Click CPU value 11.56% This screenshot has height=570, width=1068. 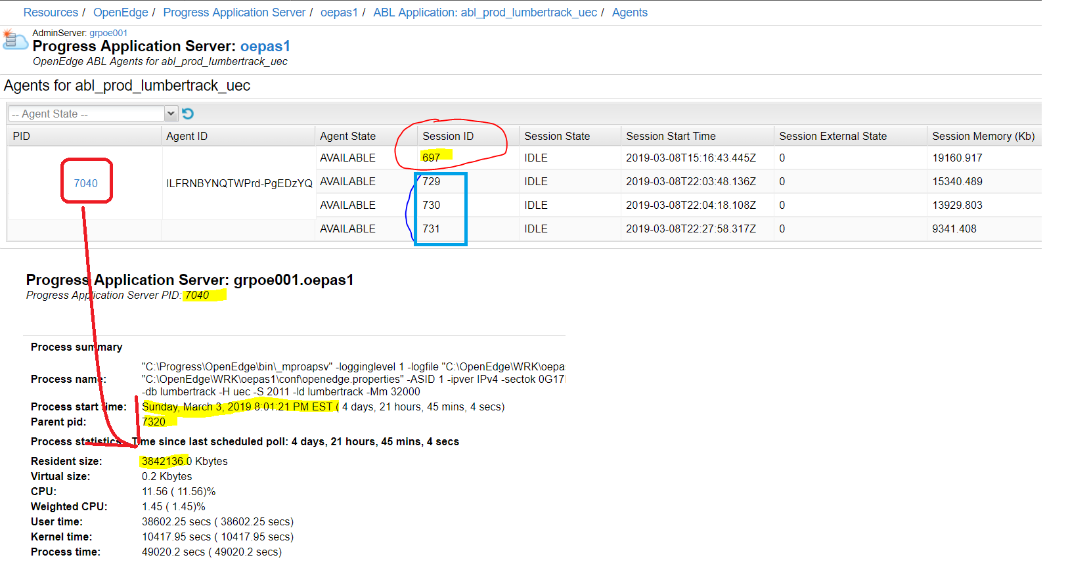(179, 491)
